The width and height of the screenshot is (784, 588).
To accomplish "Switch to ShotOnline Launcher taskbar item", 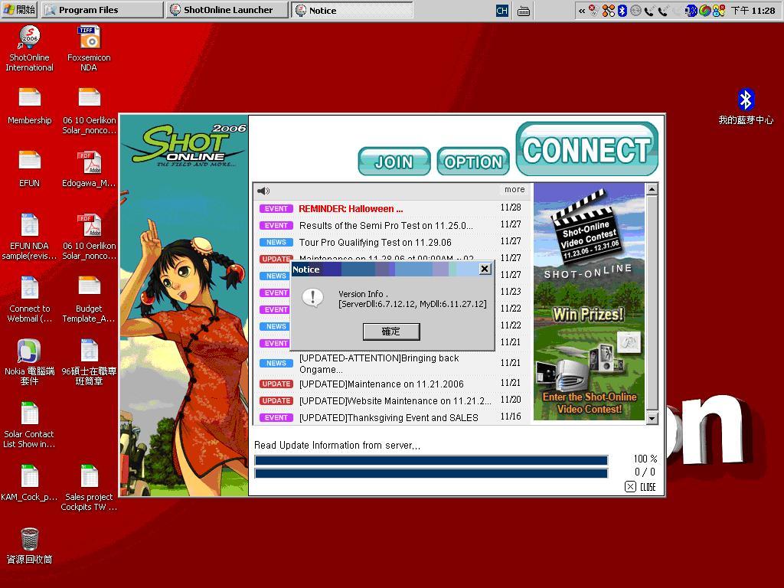I will pos(227,10).
